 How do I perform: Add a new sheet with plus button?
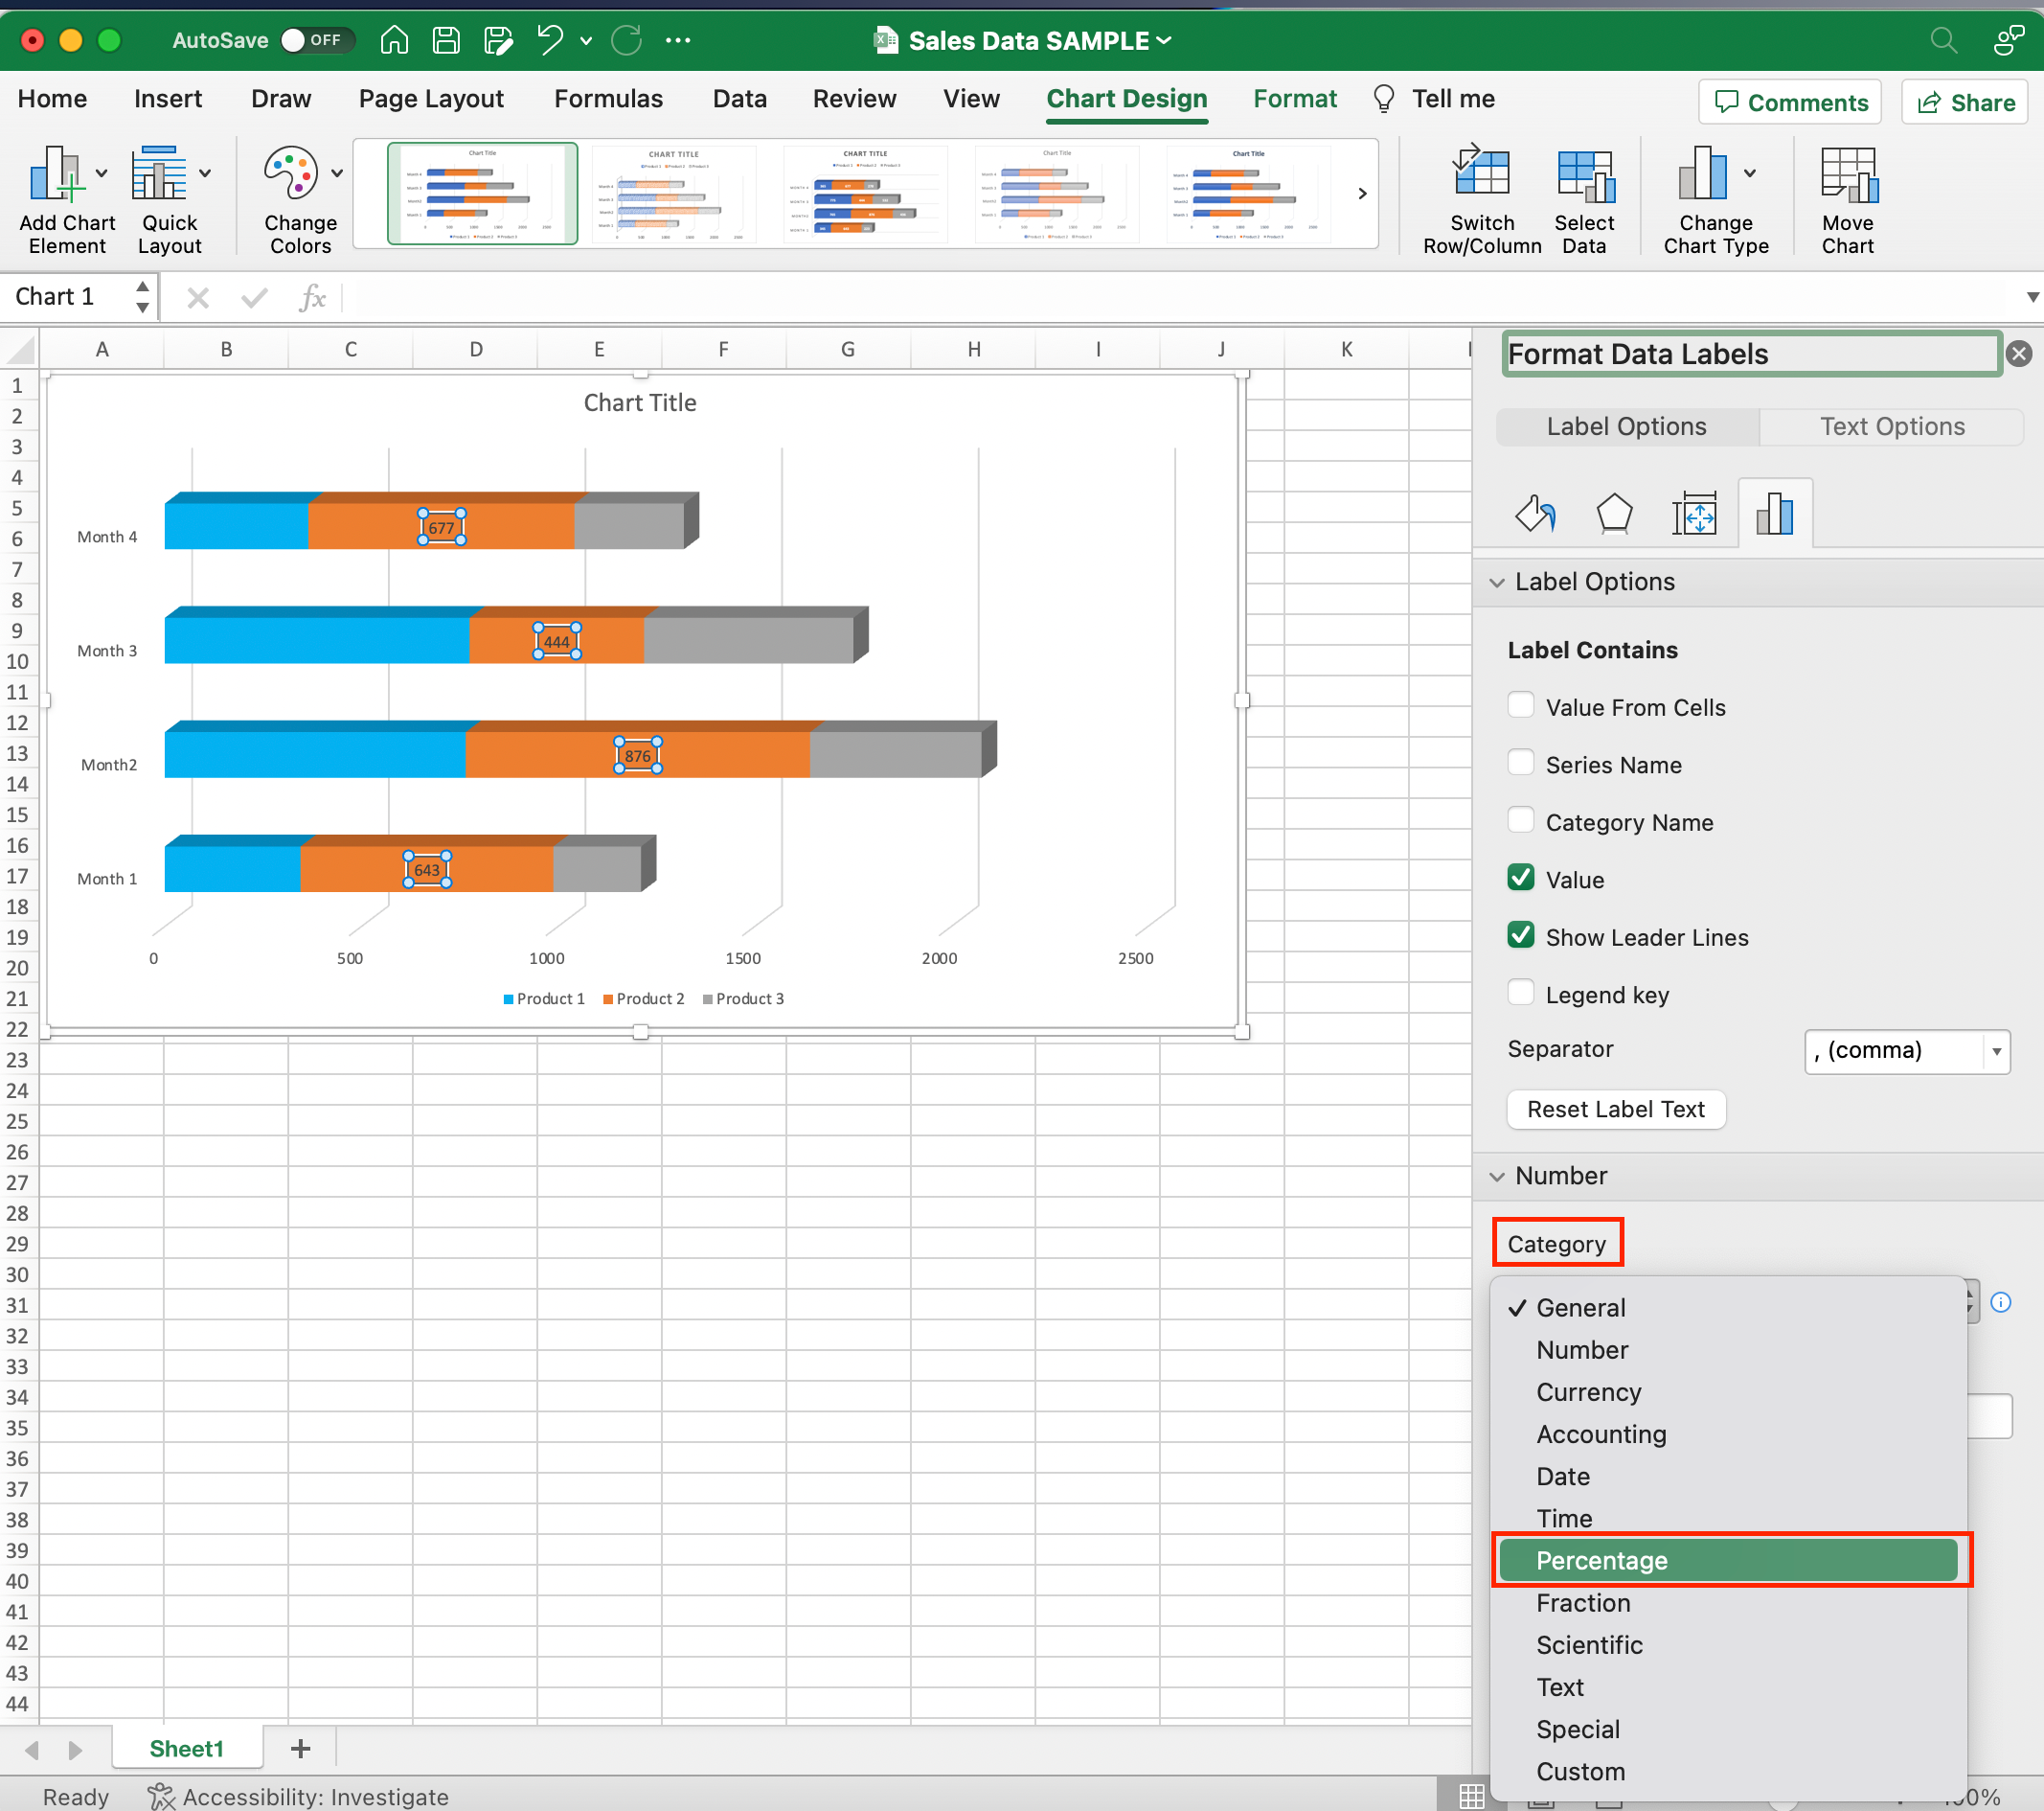(300, 1749)
